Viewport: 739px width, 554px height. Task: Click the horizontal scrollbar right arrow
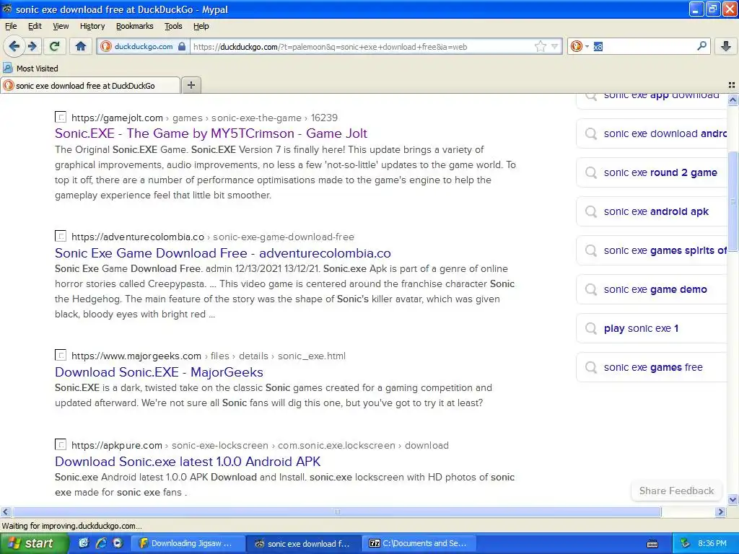(x=720, y=511)
